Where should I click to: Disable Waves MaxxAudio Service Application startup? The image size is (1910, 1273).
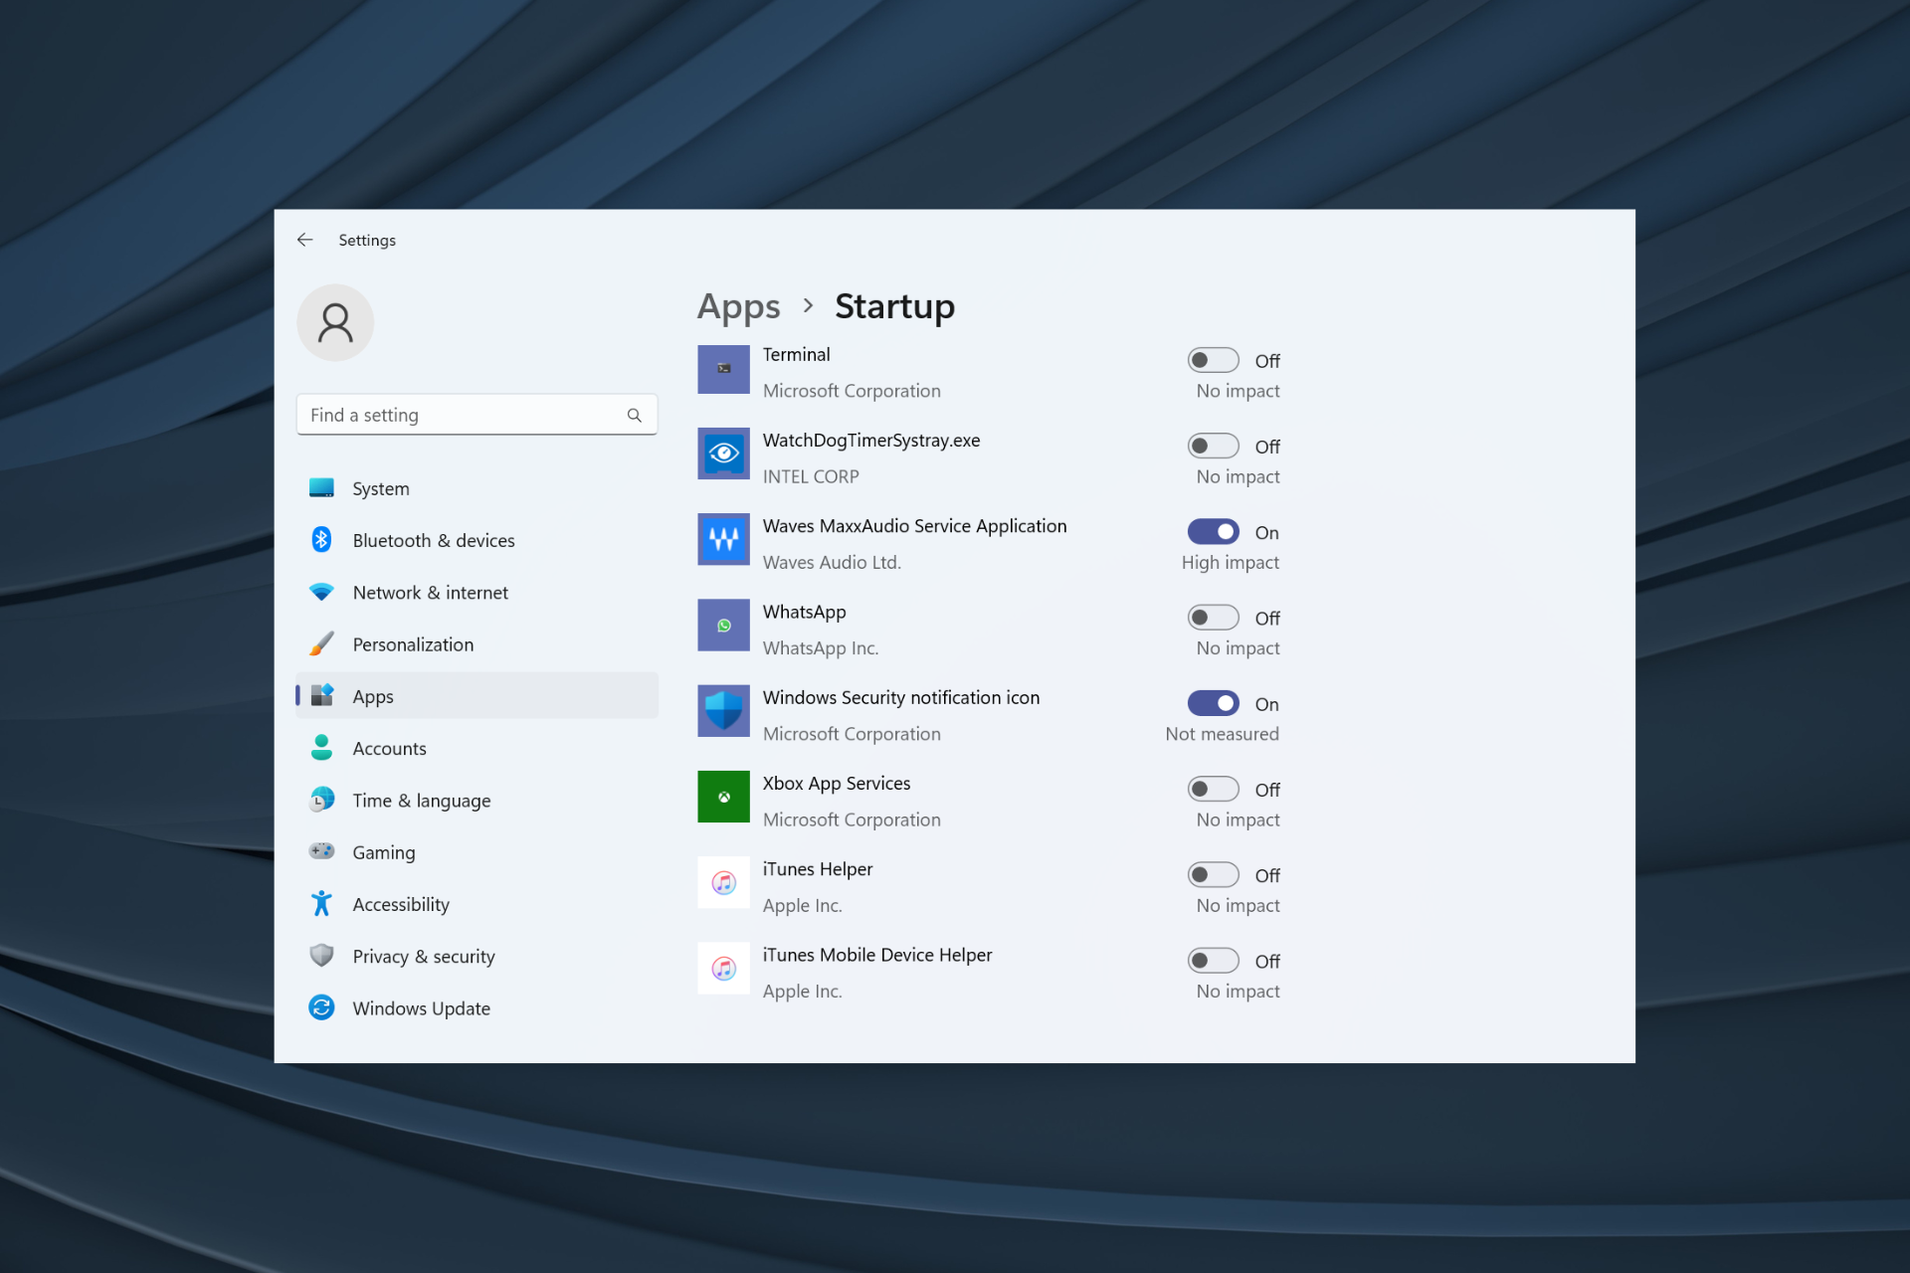(1213, 531)
